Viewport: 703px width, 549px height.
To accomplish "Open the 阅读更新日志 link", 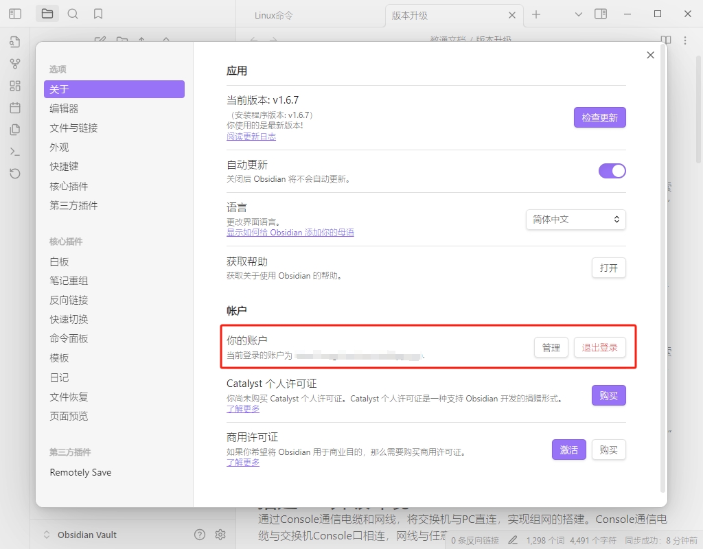I will click(x=251, y=137).
